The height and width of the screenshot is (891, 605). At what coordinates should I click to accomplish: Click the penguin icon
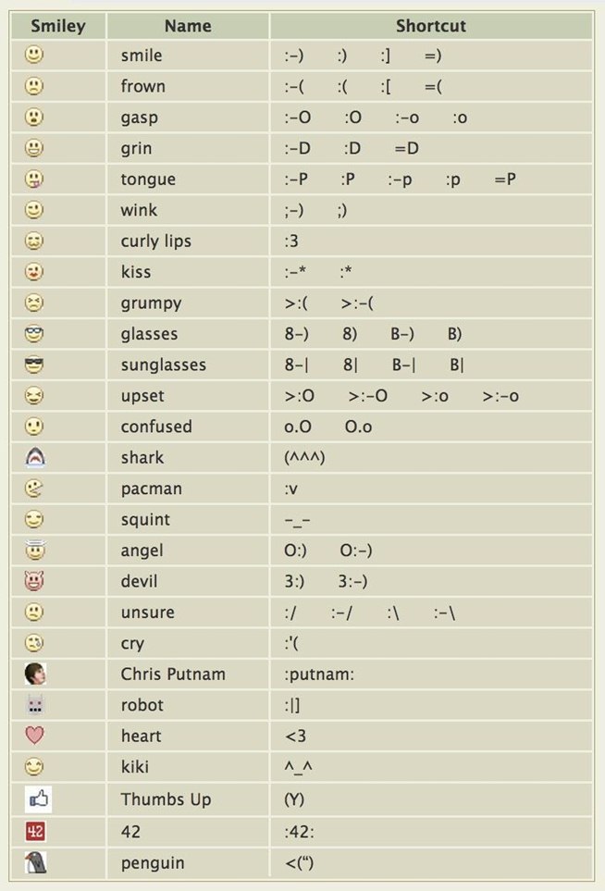pyautogui.click(x=35, y=862)
